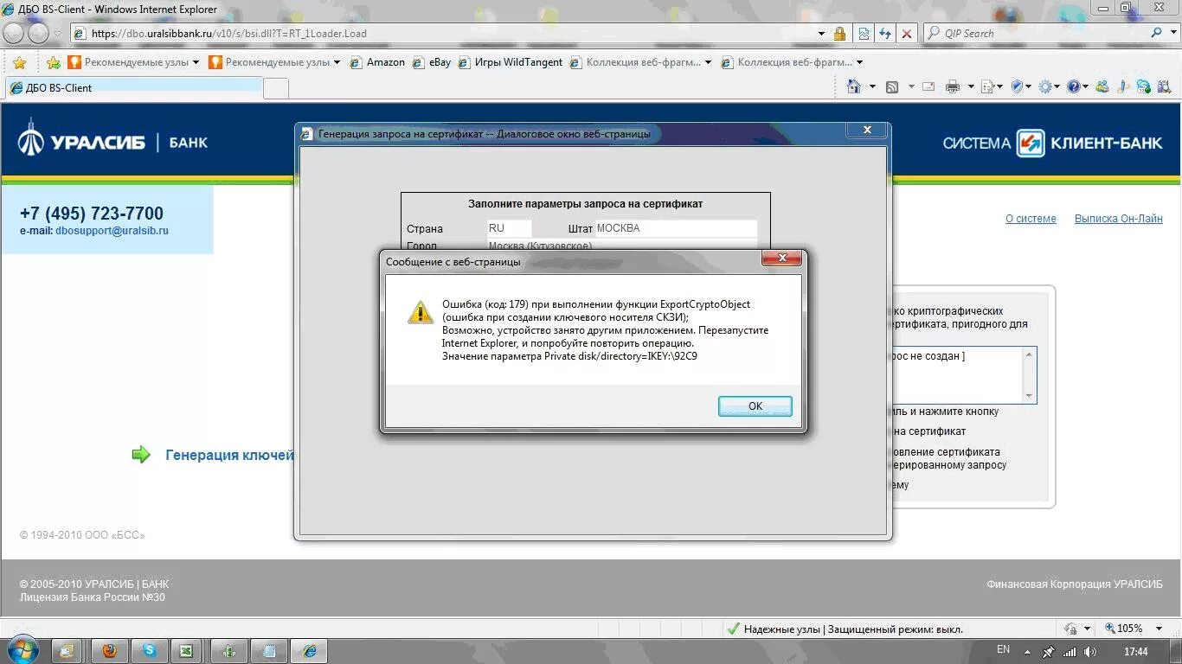
Task: Click the Read Mail envelope icon
Action: tap(928, 86)
